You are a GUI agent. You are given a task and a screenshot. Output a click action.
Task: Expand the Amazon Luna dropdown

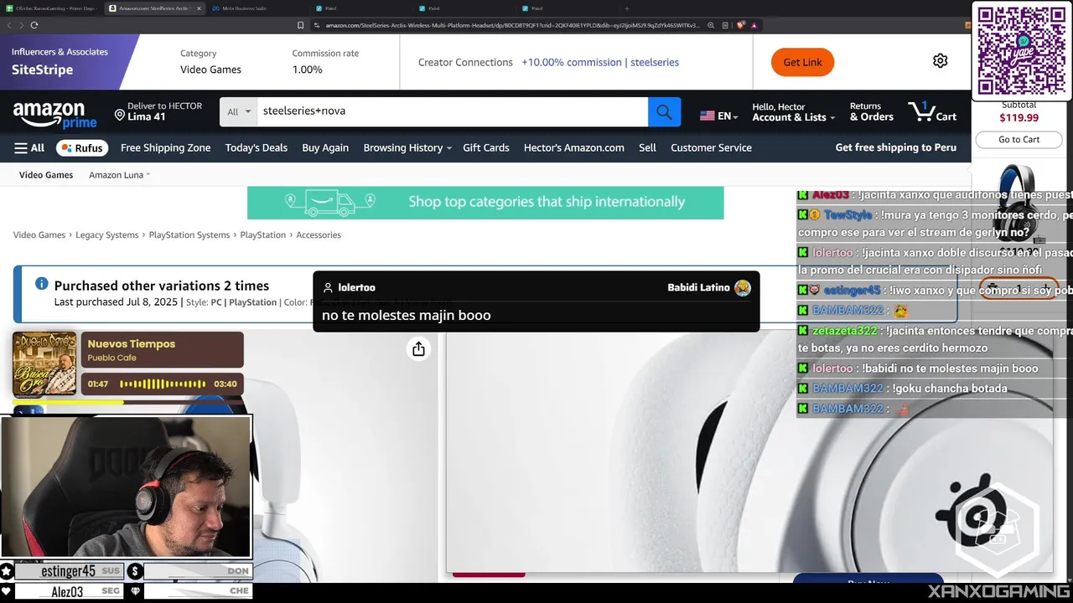pos(119,175)
